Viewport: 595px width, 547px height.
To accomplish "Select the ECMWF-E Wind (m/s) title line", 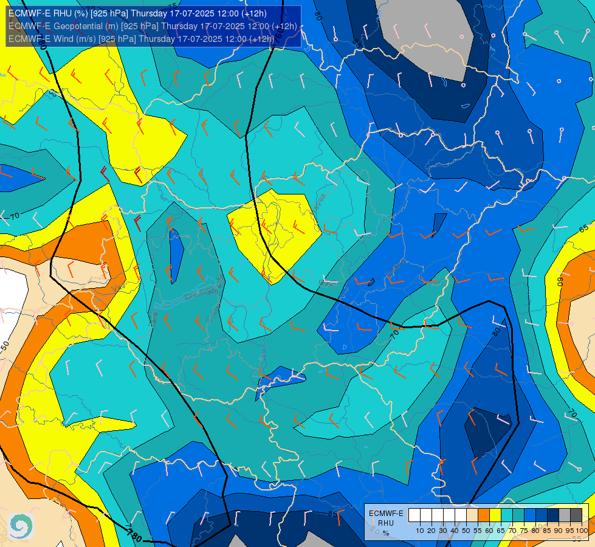I will tap(141, 39).
